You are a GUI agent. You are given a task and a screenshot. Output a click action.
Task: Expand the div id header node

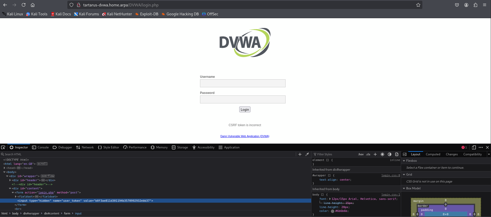(x=10, y=180)
